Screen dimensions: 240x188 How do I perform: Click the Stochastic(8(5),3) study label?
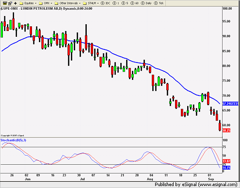tap(14, 140)
